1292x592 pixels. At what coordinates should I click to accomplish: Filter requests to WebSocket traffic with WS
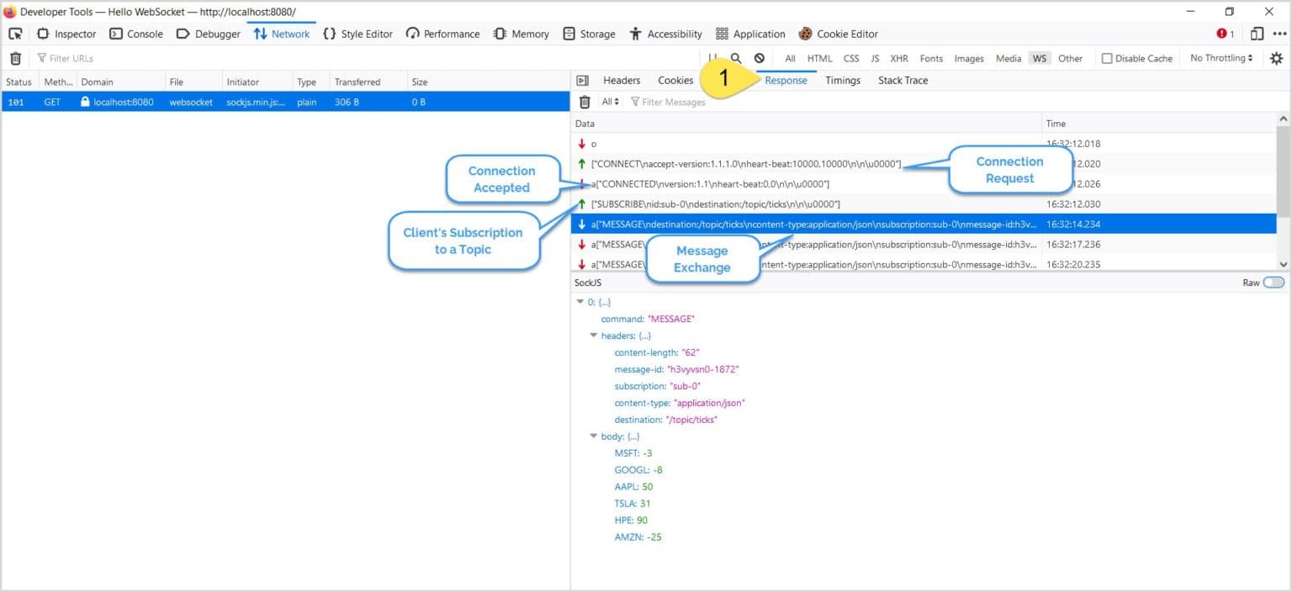(1040, 58)
